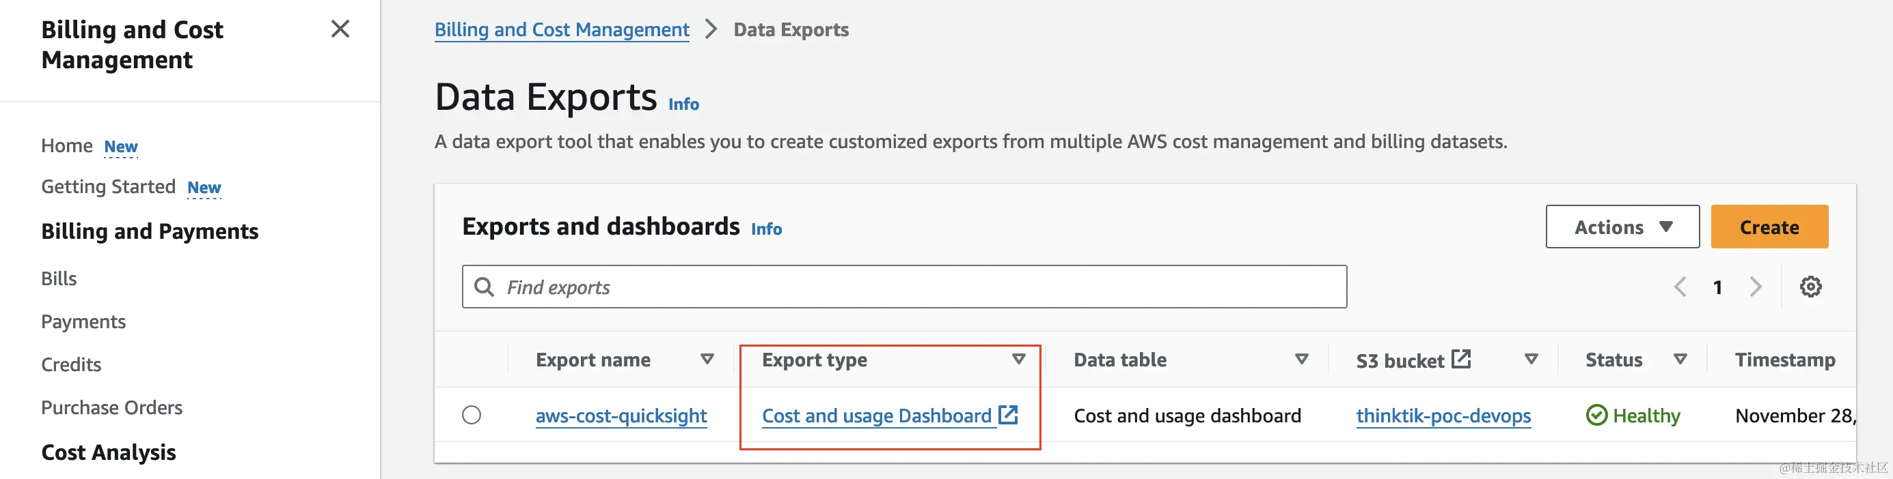Click the Data table column header text
This screenshot has width=1893, height=479.
tap(1120, 360)
